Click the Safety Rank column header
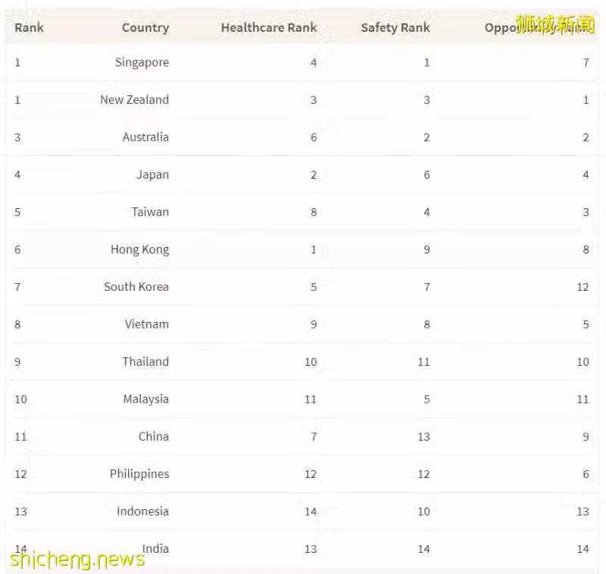Viewport: 606px width, 574px height. (395, 27)
